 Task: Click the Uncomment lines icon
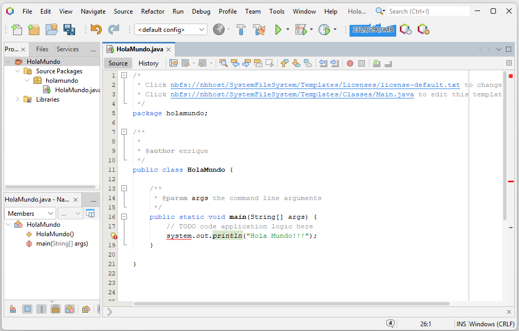[388, 63]
